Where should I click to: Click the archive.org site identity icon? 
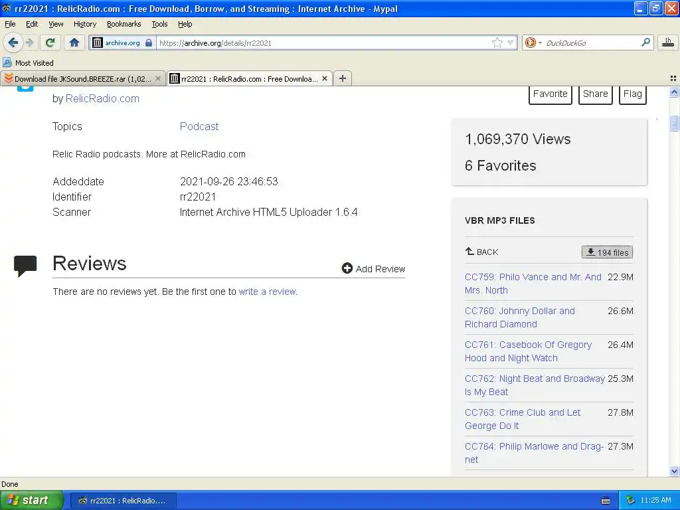98,42
